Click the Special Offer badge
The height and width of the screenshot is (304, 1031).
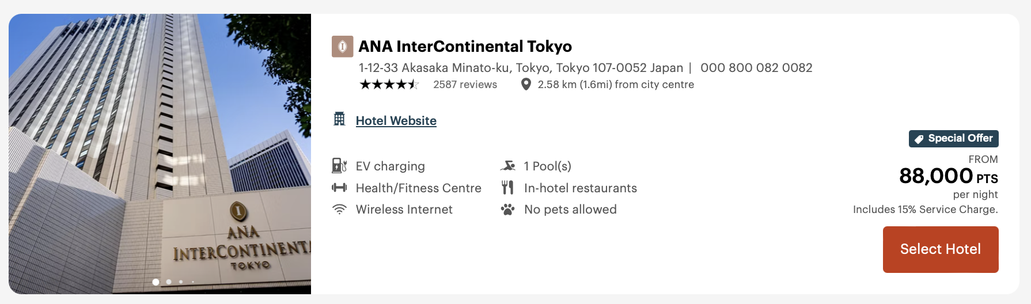[x=953, y=139]
